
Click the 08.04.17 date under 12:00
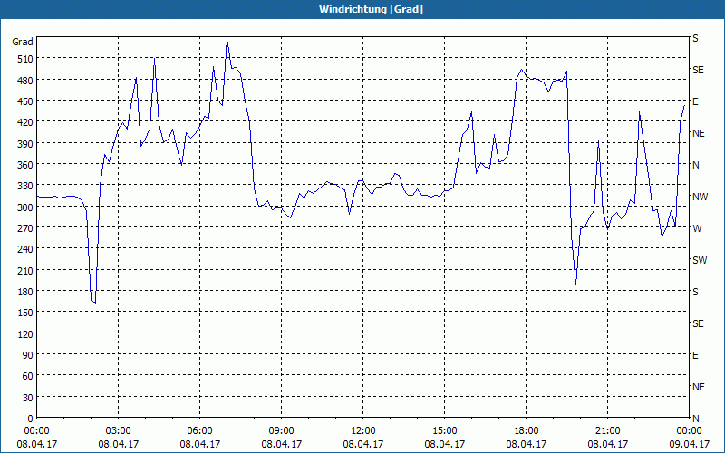coord(363,444)
